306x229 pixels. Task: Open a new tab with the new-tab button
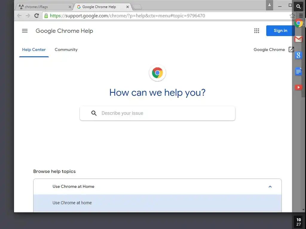[x=137, y=7]
